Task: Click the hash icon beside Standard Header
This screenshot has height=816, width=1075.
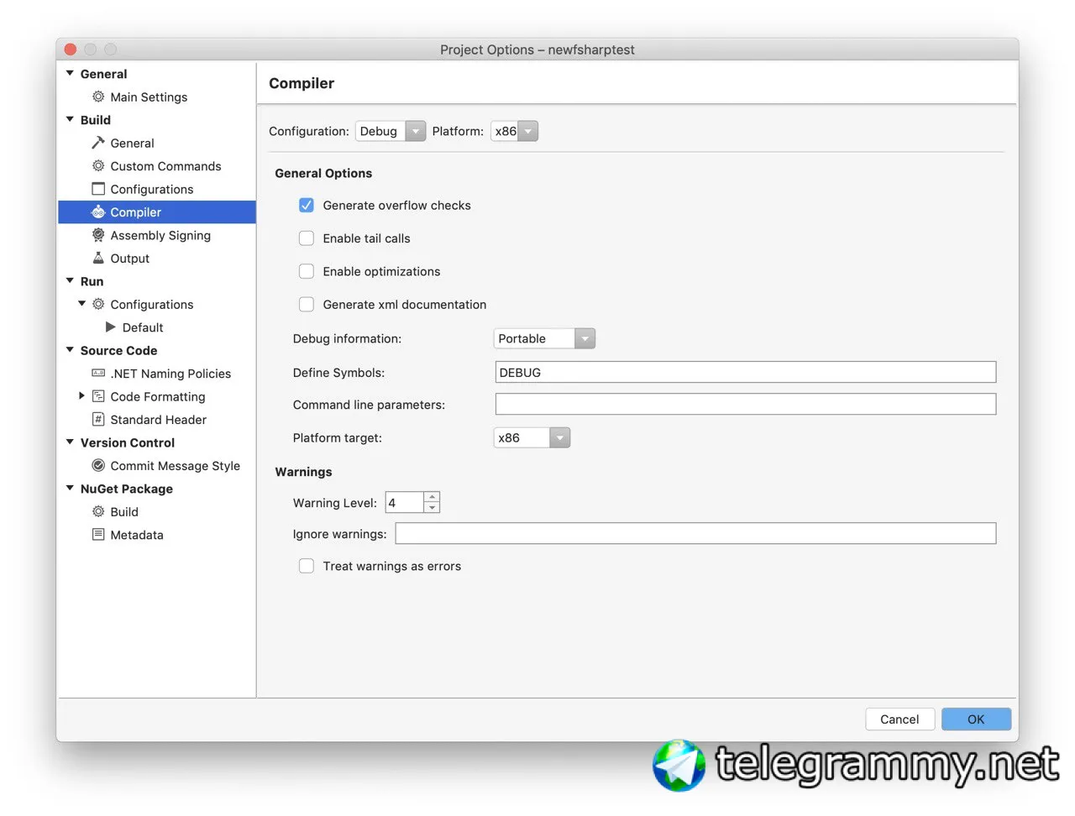Action: 98,419
